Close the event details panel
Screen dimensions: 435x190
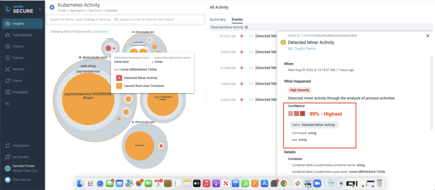point(427,36)
